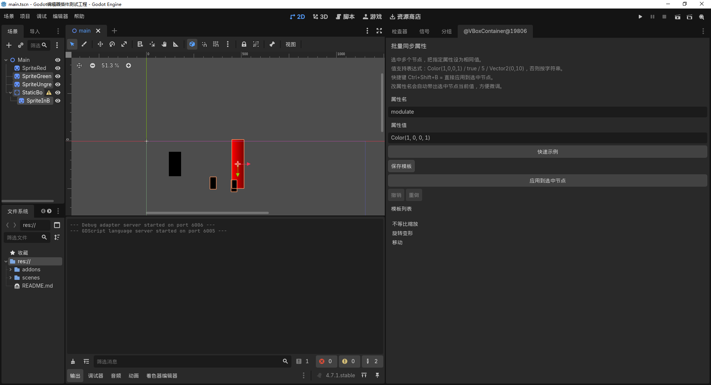
Task: Toggle smart snap in the toolbar
Action: pyautogui.click(x=204, y=44)
